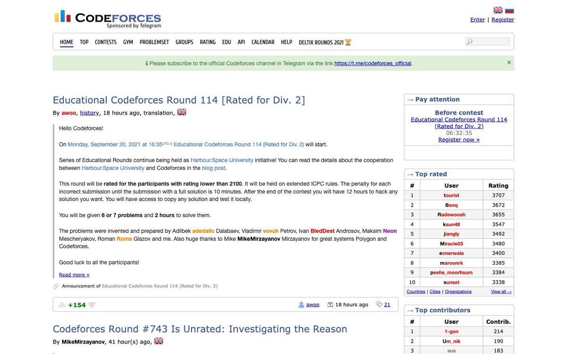Open the t.me/codeforces_official link

pos(373,63)
